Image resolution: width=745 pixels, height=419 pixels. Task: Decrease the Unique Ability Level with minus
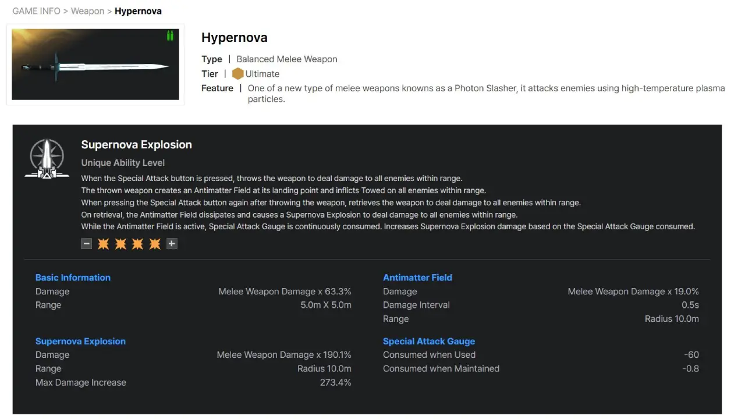tap(86, 243)
